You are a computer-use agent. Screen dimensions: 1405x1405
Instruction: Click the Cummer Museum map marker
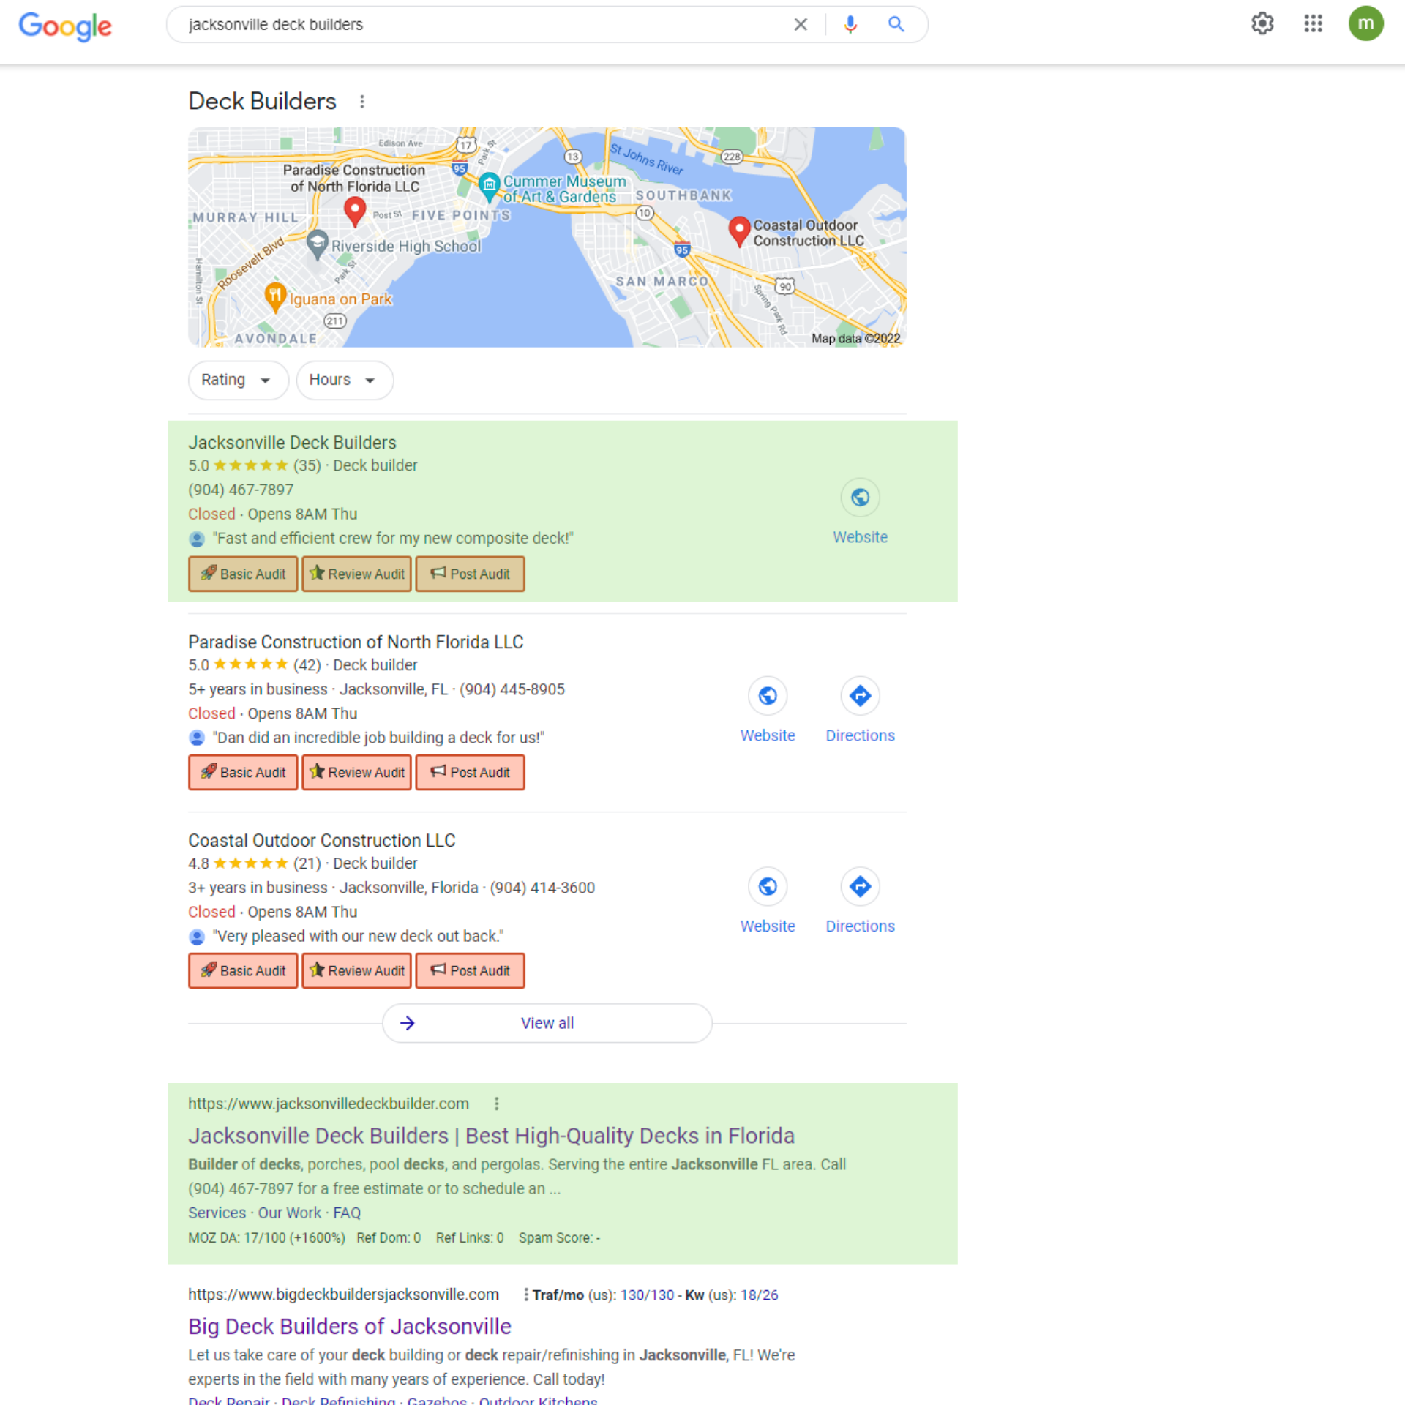pos(490,186)
